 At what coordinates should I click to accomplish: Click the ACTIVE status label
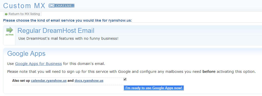click(9, 35)
